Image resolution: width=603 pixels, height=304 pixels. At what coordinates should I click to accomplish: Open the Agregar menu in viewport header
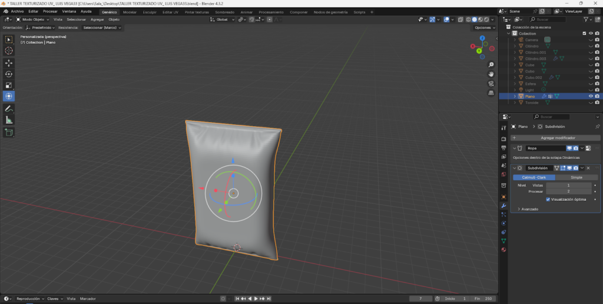point(97,19)
